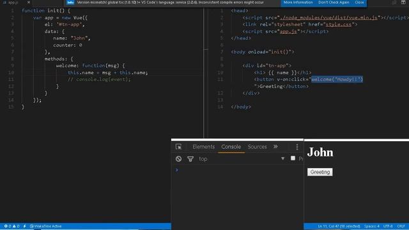Click the commented console.log(event) line

(x=99, y=79)
